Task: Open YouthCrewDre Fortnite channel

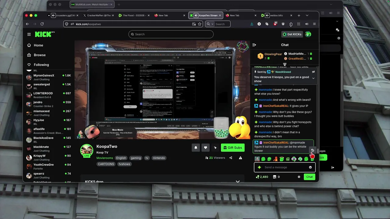Action: 49,166
